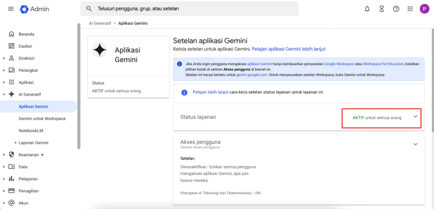434x209 pixels.
Task: Click the Penagihan card icon
Action: pyautogui.click(x=11, y=191)
